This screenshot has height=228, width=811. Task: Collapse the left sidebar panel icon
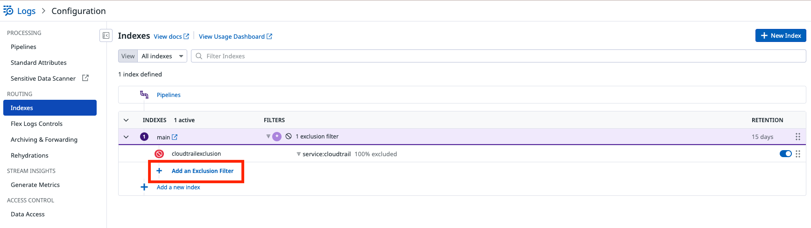coord(106,35)
